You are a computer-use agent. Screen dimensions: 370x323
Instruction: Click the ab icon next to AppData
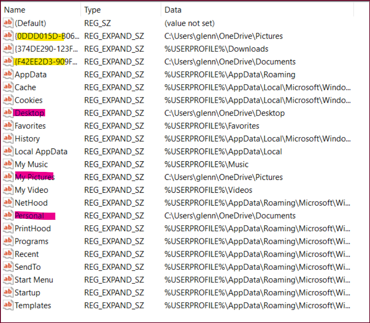8,74
